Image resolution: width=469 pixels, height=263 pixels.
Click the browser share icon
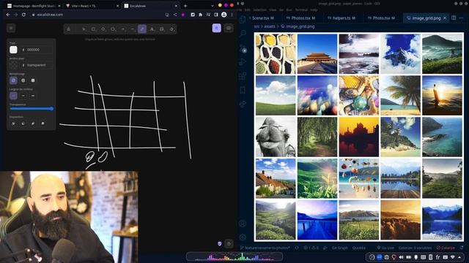[175, 15]
